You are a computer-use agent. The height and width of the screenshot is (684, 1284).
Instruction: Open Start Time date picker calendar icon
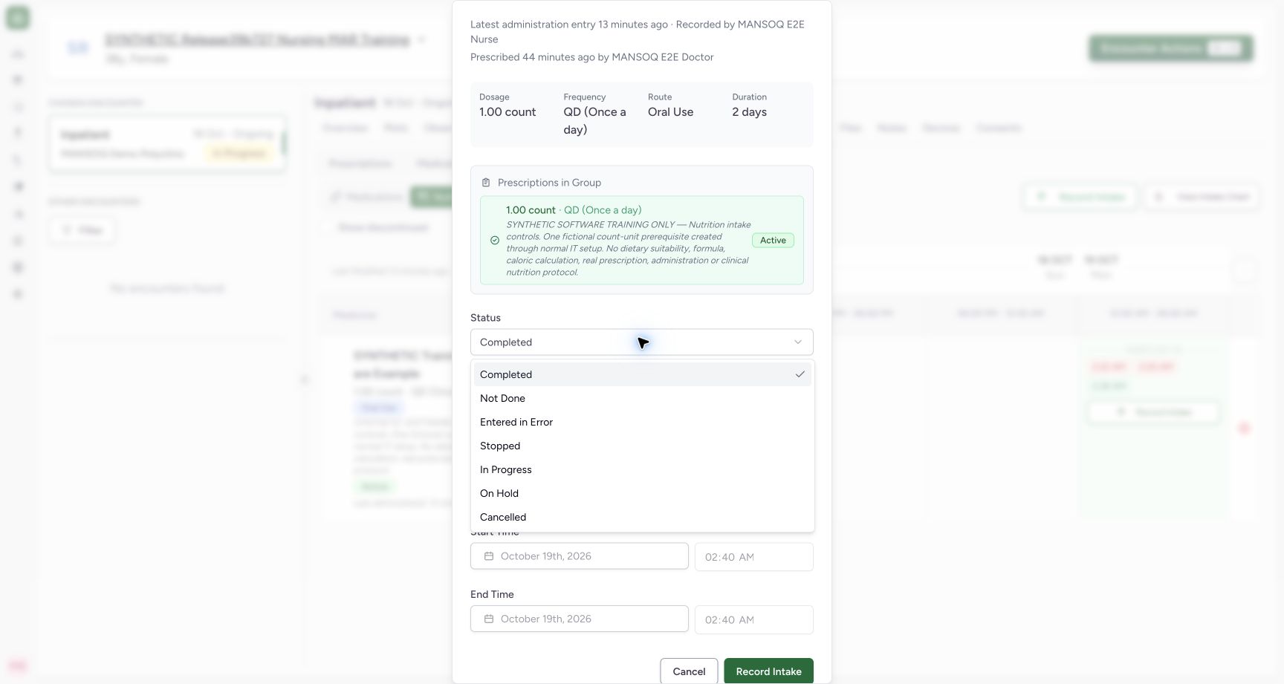tap(489, 556)
